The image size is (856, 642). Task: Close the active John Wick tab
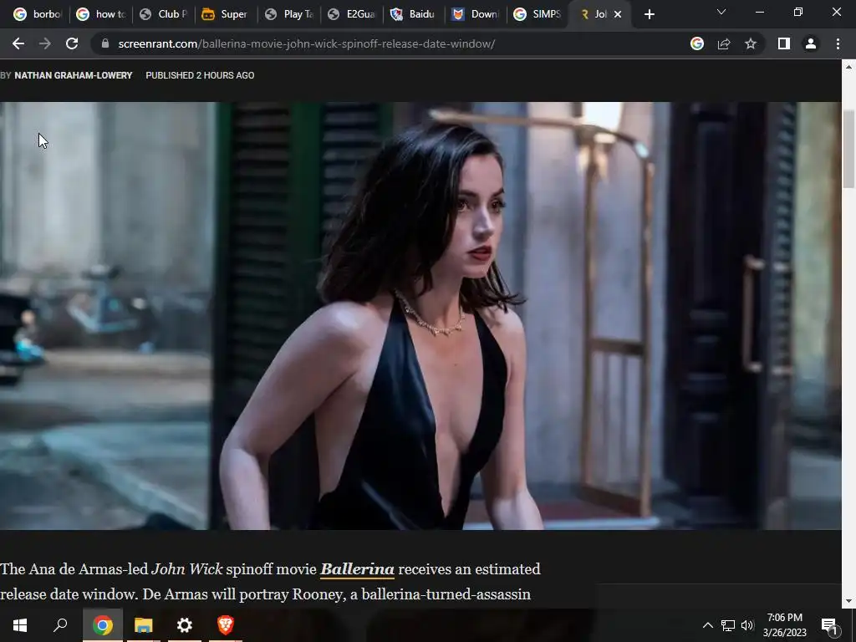click(618, 14)
